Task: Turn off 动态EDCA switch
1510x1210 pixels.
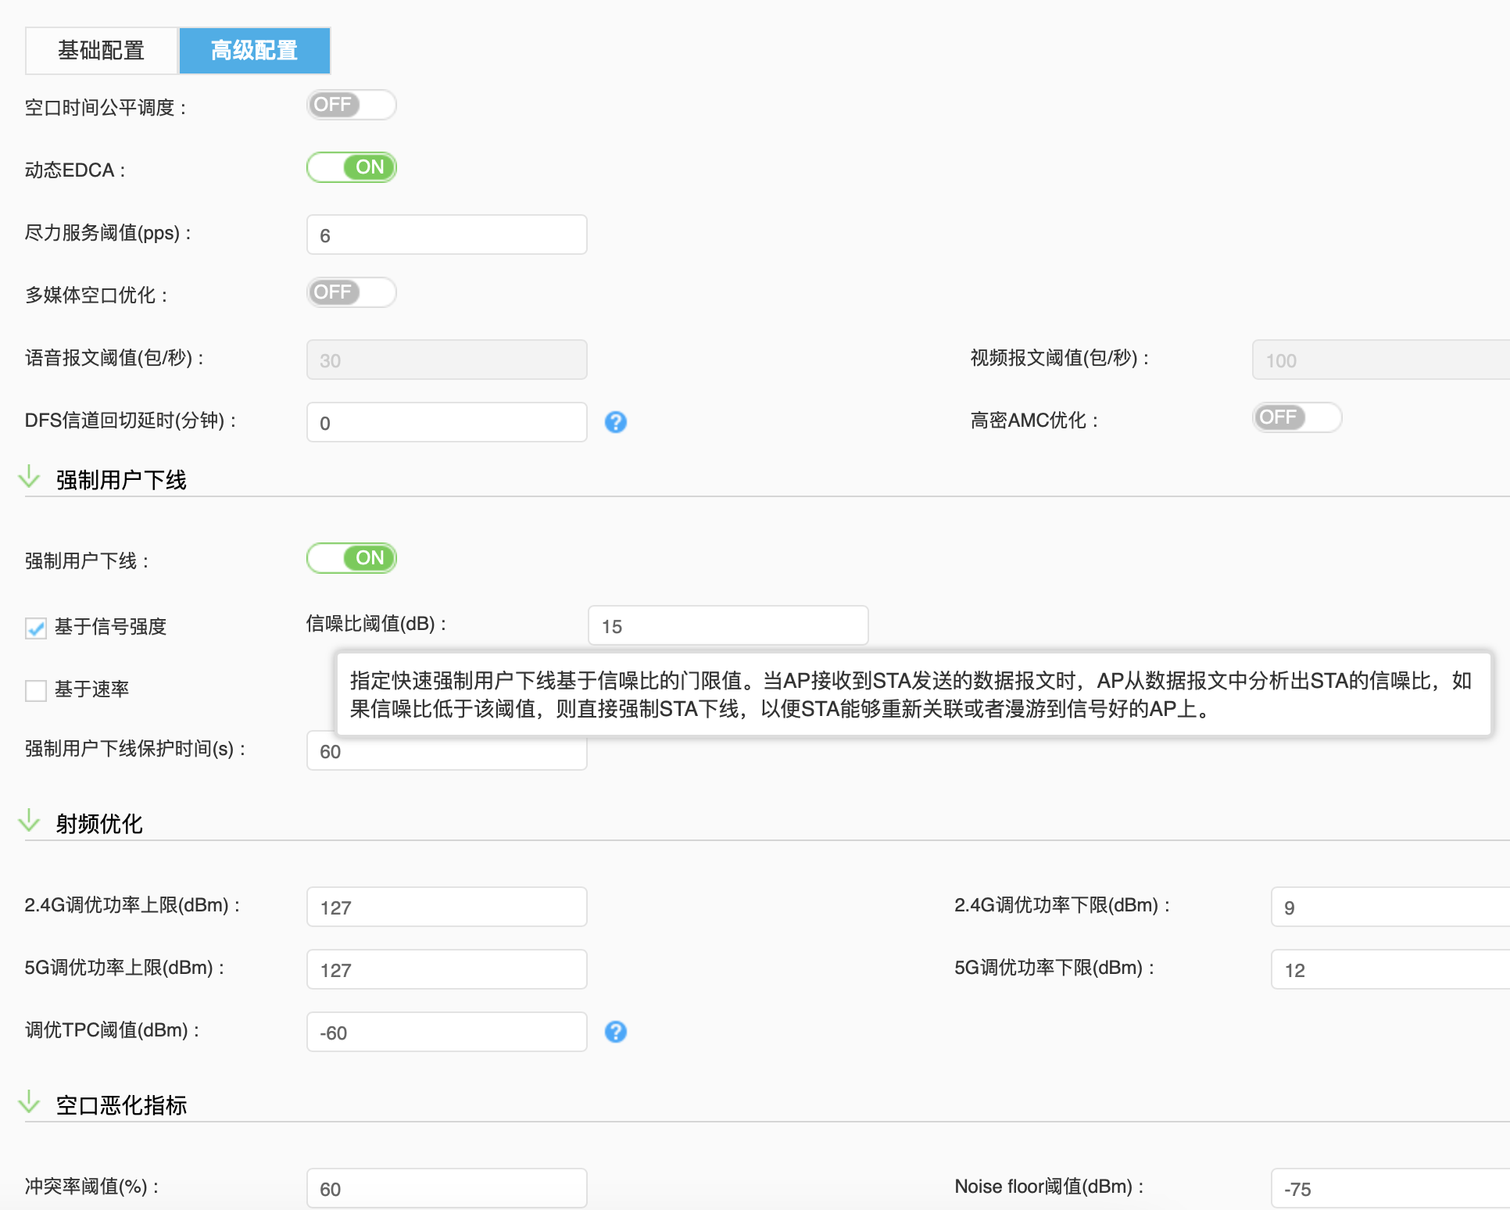Action: [x=352, y=167]
